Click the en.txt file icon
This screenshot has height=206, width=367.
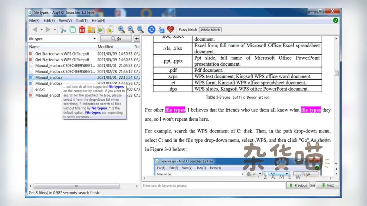pyautogui.click(x=31, y=89)
